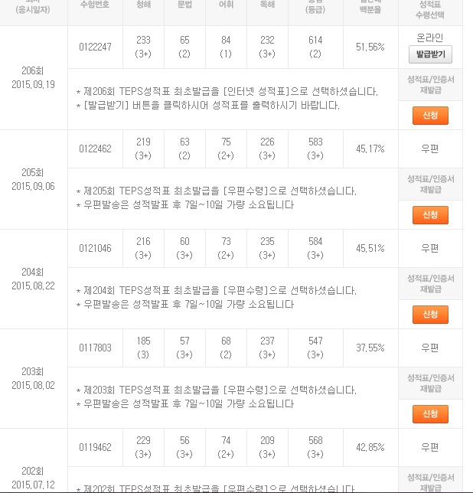Select the 204회 2015.08.22 test cell
This screenshot has width=473, height=493.
pyautogui.click(x=34, y=279)
